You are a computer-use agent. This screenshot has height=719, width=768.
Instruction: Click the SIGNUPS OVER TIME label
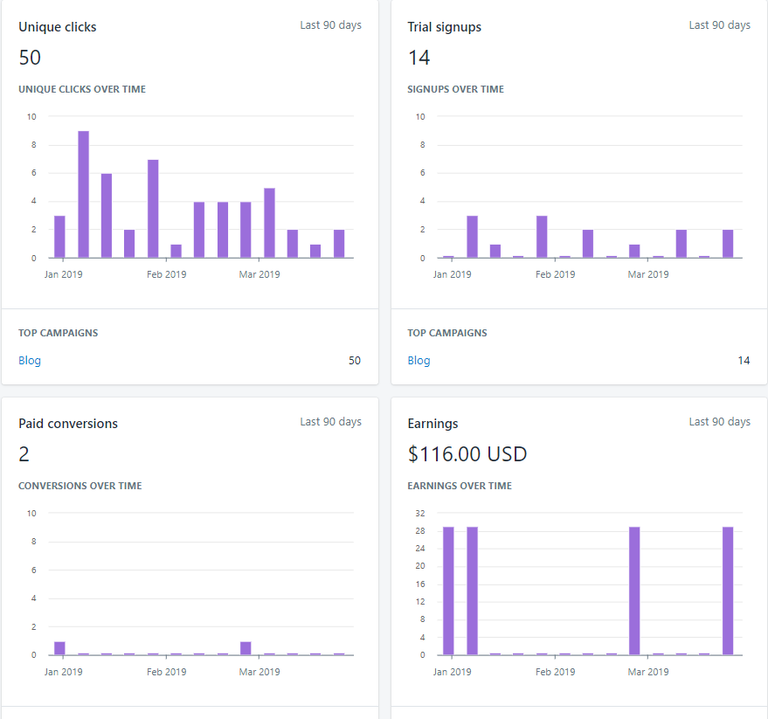click(x=455, y=89)
